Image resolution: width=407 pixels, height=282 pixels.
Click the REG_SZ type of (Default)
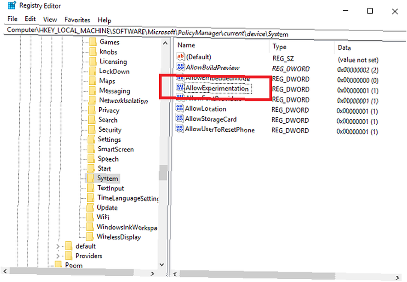[x=283, y=59]
